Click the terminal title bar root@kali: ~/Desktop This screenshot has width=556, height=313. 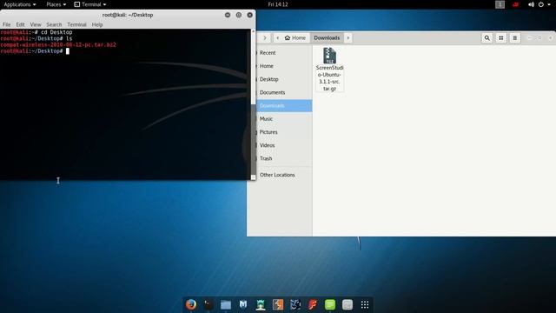point(128,15)
